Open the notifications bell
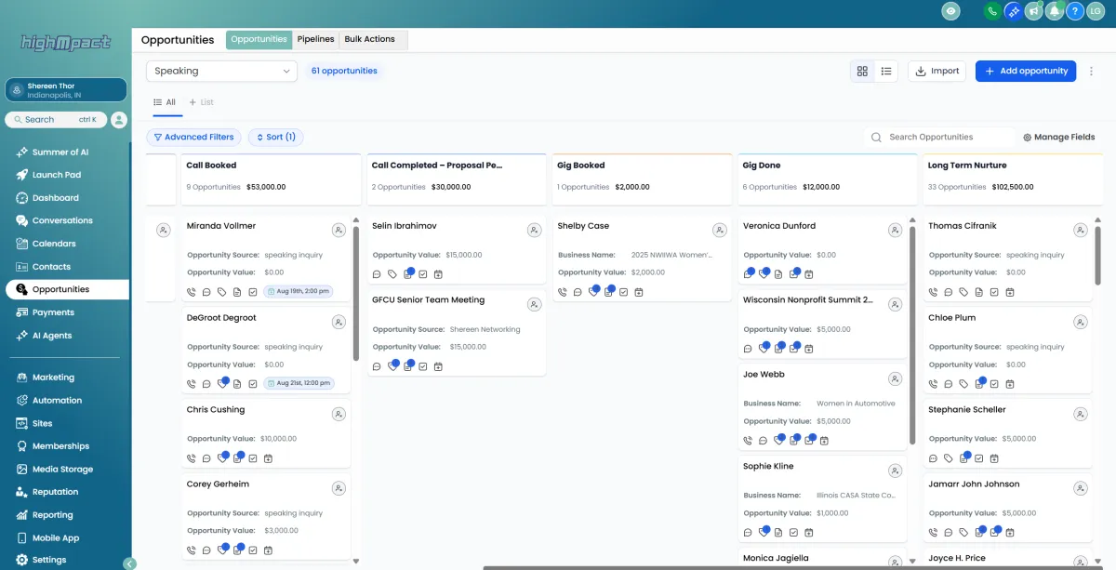Image resolution: width=1116 pixels, height=570 pixels. coord(1055,11)
